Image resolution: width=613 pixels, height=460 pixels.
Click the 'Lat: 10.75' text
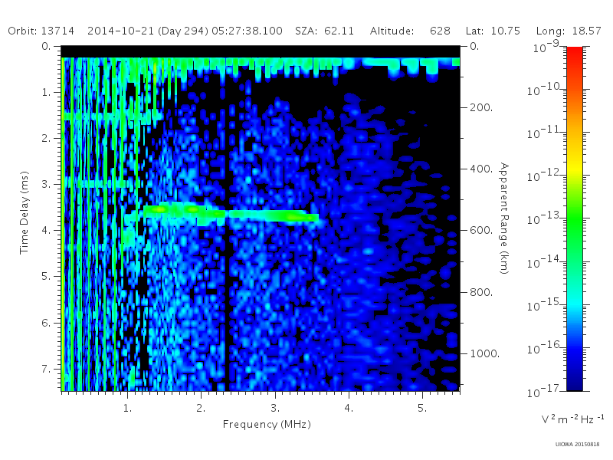click(493, 31)
